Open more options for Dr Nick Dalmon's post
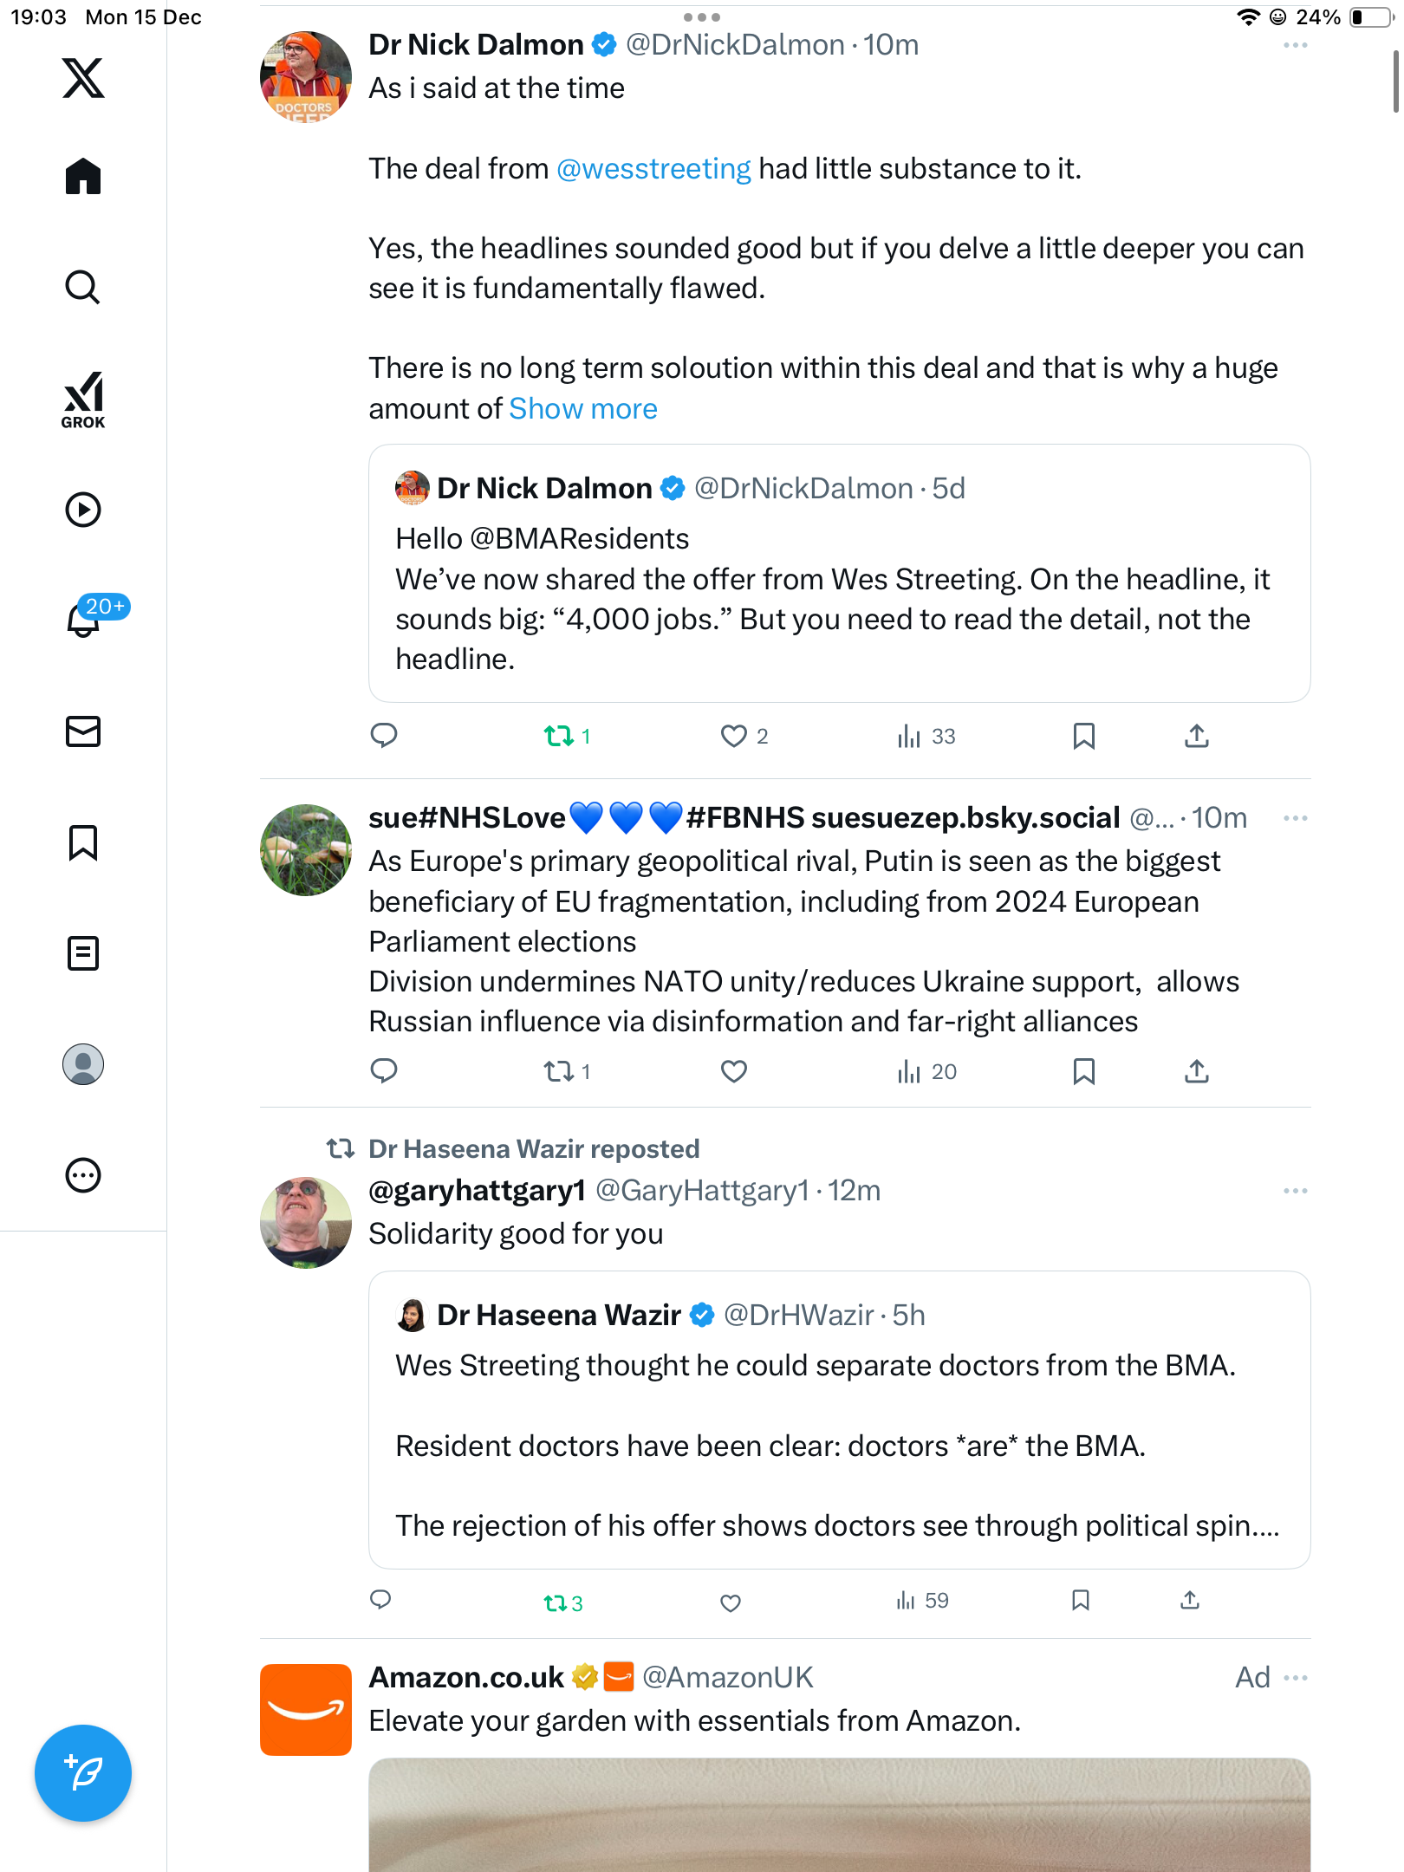 tap(1295, 45)
